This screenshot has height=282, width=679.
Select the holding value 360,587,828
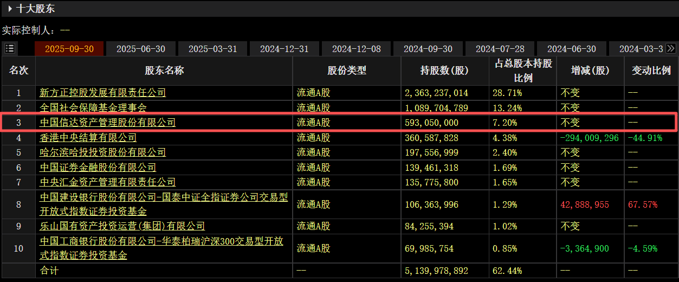432,138
